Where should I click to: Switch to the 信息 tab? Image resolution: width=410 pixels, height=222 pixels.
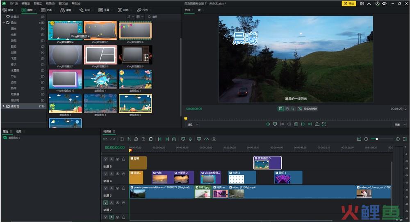pyautogui.click(x=19, y=131)
